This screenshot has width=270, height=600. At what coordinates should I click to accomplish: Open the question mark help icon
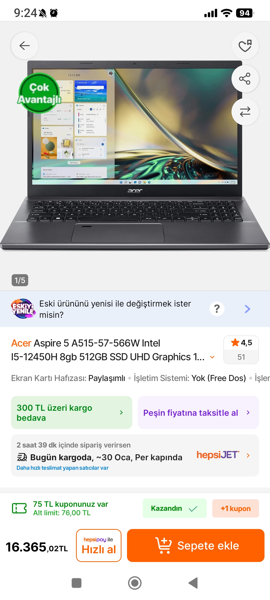pyautogui.click(x=217, y=309)
